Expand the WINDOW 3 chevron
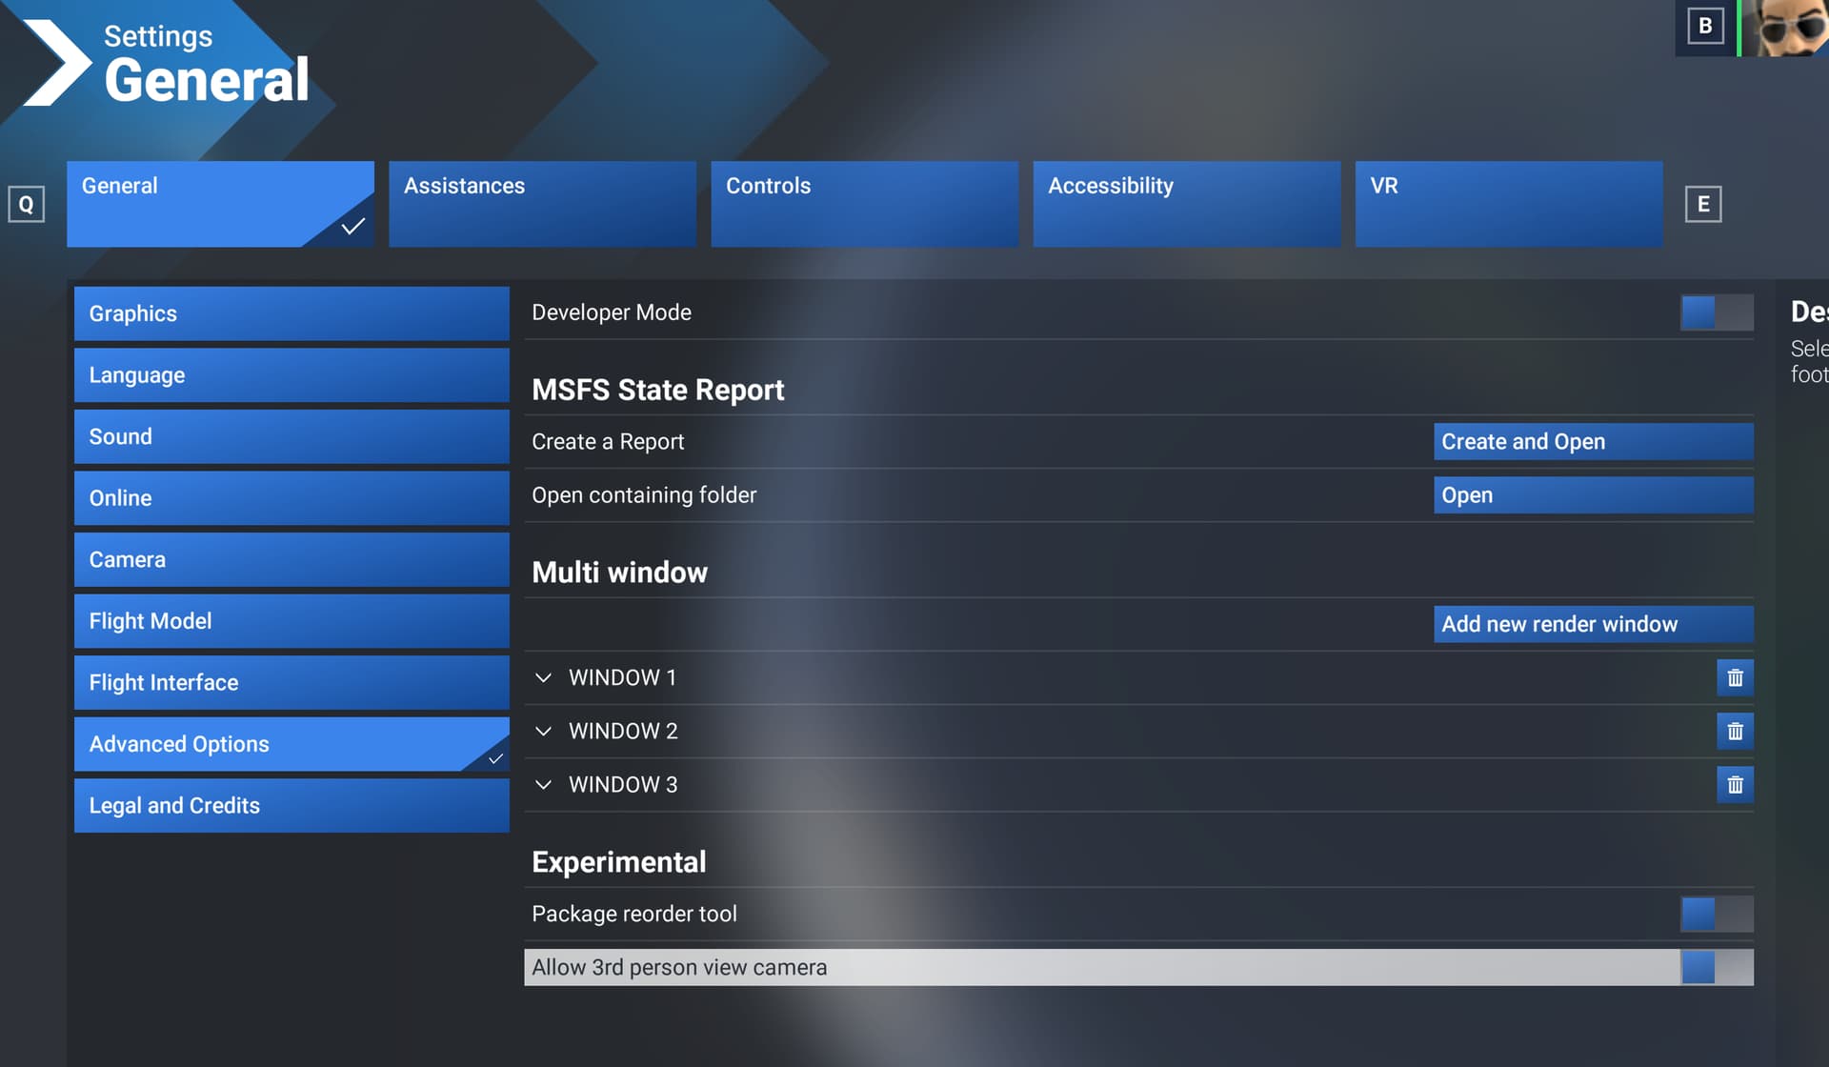Viewport: 1829px width, 1067px height. [x=543, y=784]
